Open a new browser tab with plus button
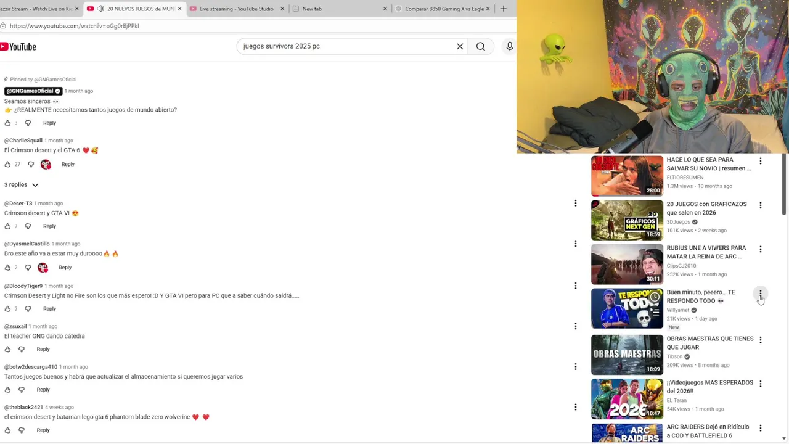The width and height of the screenshot is (789, 444). [503, 9]
